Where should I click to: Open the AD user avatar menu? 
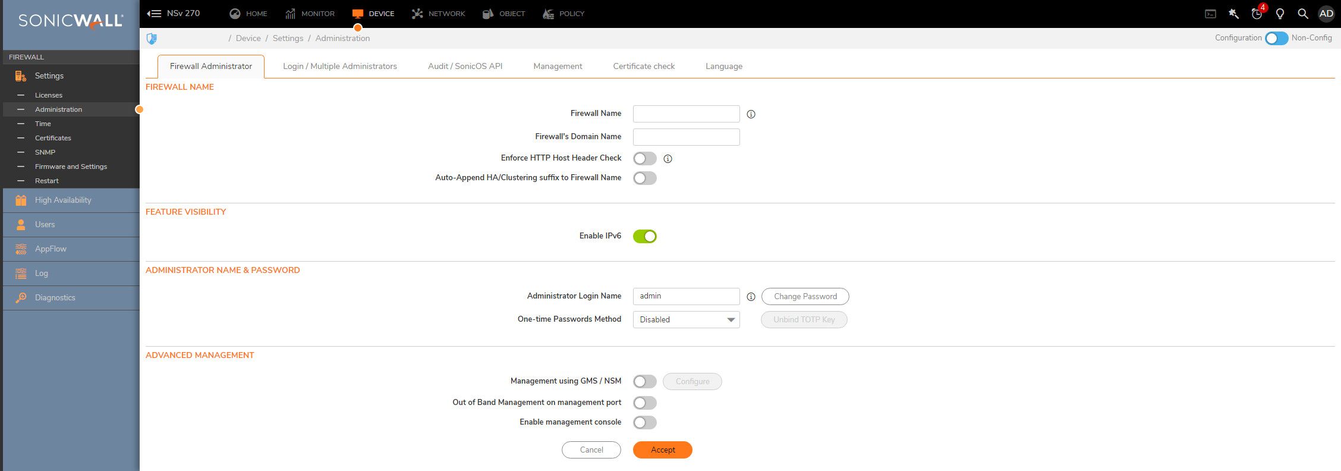(1326, 14)
